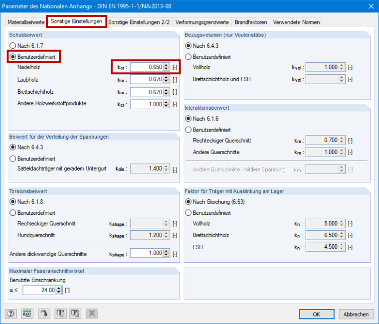379x324 pixels.
Task: Open the Sonstige Einstellungen tab
Action: click(76, 21)
